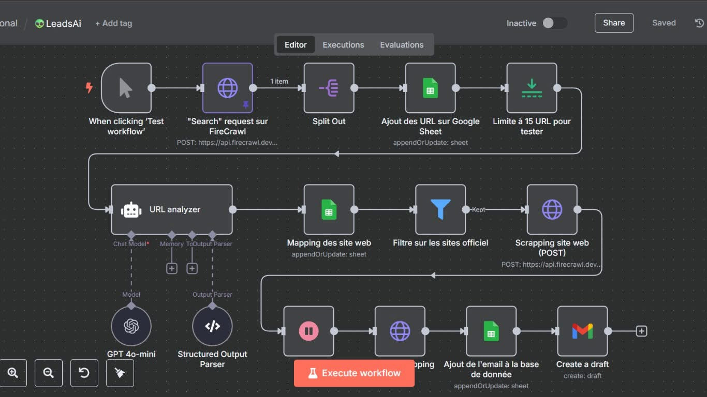Open the Mapping des site web node
The height and width of the screenshot is (397, 707).
point(329,209)
